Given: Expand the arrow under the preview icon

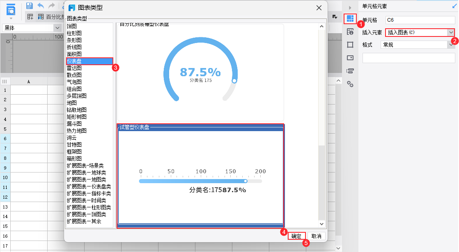Looking at the screenshot, I should click(x=11, y=18).
